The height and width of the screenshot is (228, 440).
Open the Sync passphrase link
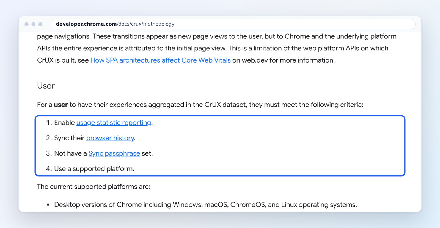pos(114,153)
